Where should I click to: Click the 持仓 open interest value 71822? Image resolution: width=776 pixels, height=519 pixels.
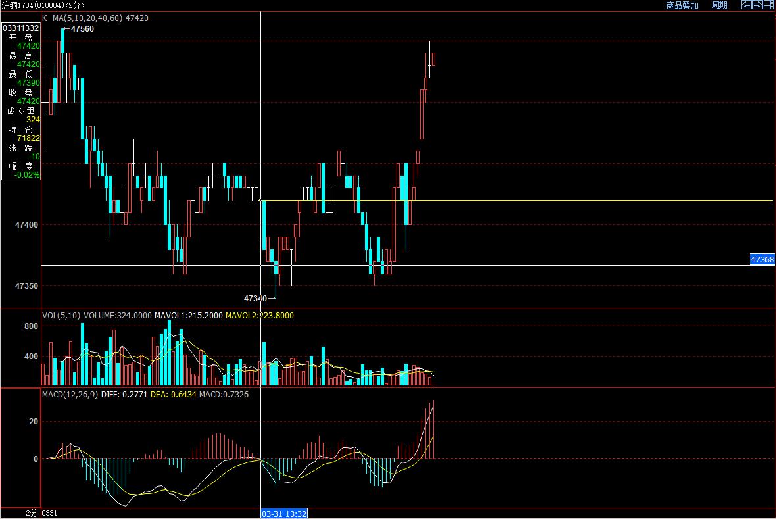click(x=28, y=138)
